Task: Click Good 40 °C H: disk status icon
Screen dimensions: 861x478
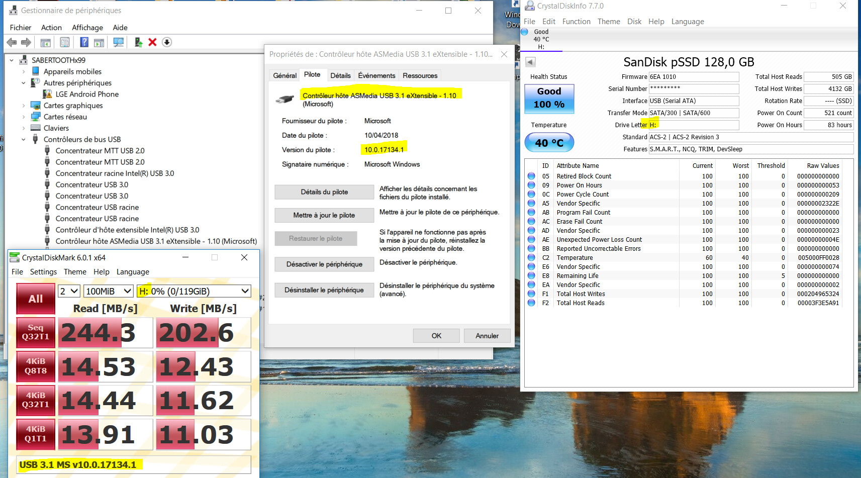Action: [x=525, y=32]
